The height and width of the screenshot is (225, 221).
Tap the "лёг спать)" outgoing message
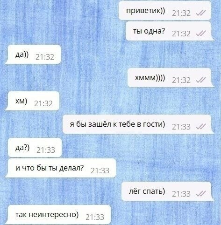click(167, 191)
